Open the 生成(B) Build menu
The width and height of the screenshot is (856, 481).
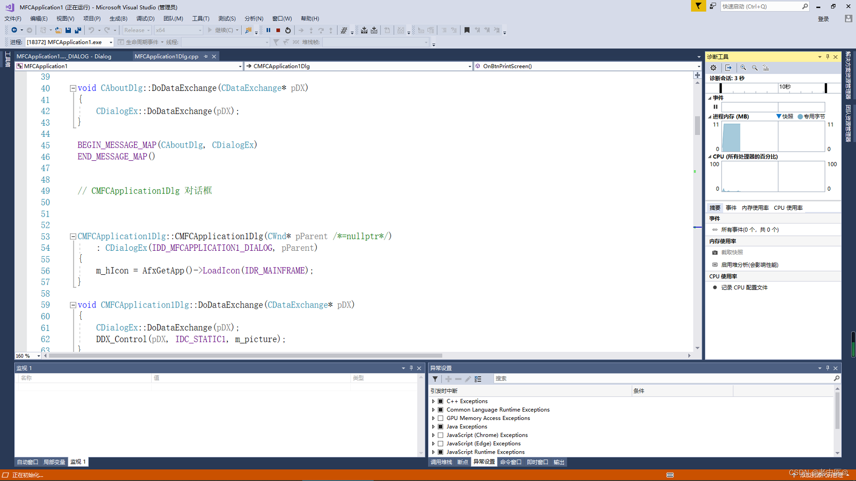pyautogui.click(x=118, y=19)
